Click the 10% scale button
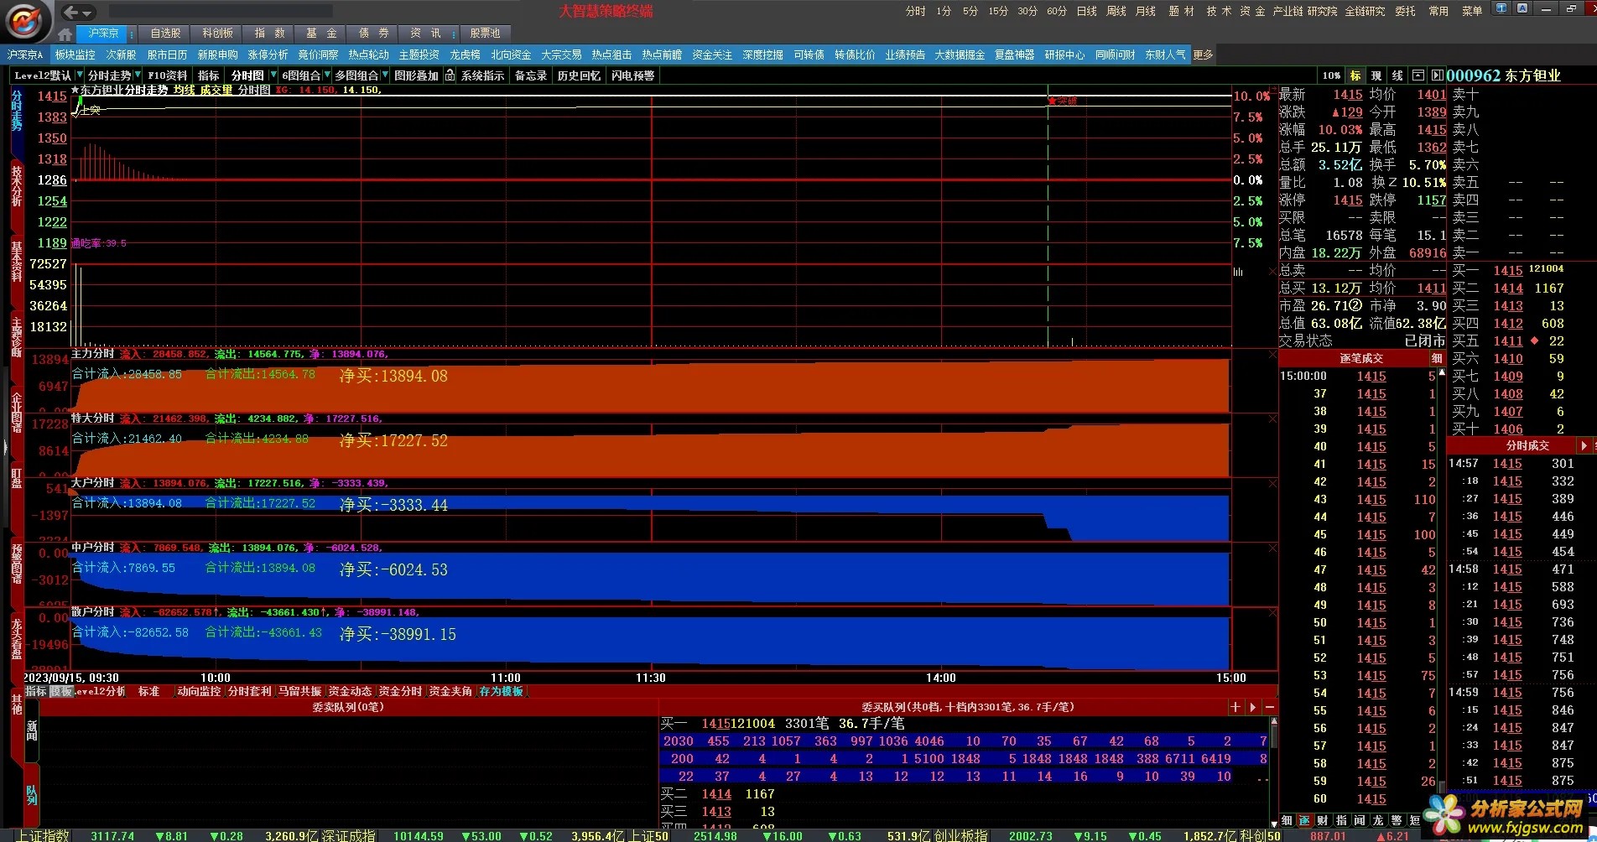 coord(1331,75)
